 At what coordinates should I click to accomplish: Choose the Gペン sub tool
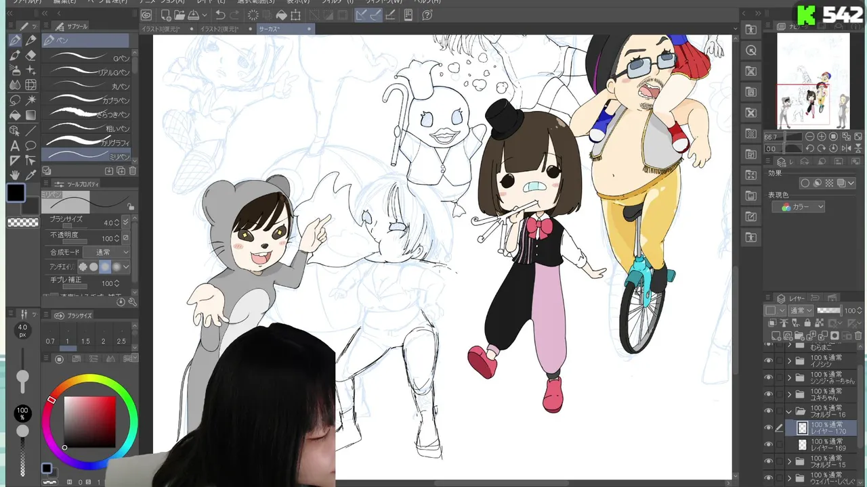point(87,58)
